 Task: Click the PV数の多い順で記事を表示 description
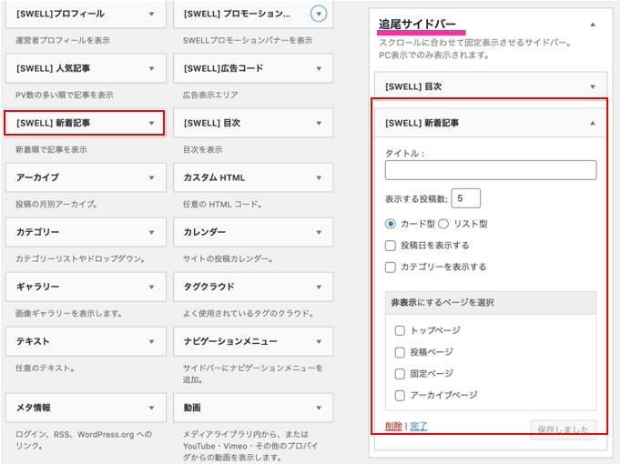click(64, 96)
